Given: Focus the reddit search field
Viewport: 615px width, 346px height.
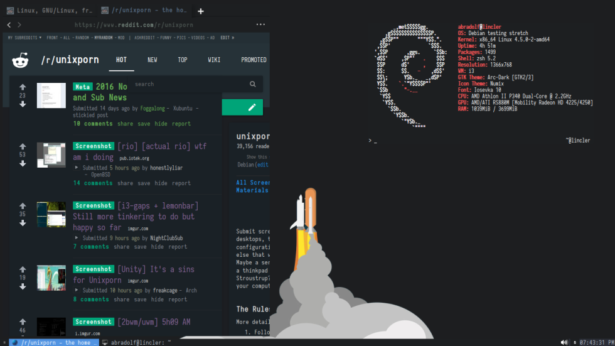Looking at the screenshot, I should click(x=190, y=84).
